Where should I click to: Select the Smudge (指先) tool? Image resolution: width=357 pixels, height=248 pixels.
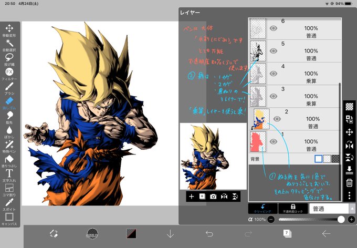click(x=9, y=117)
